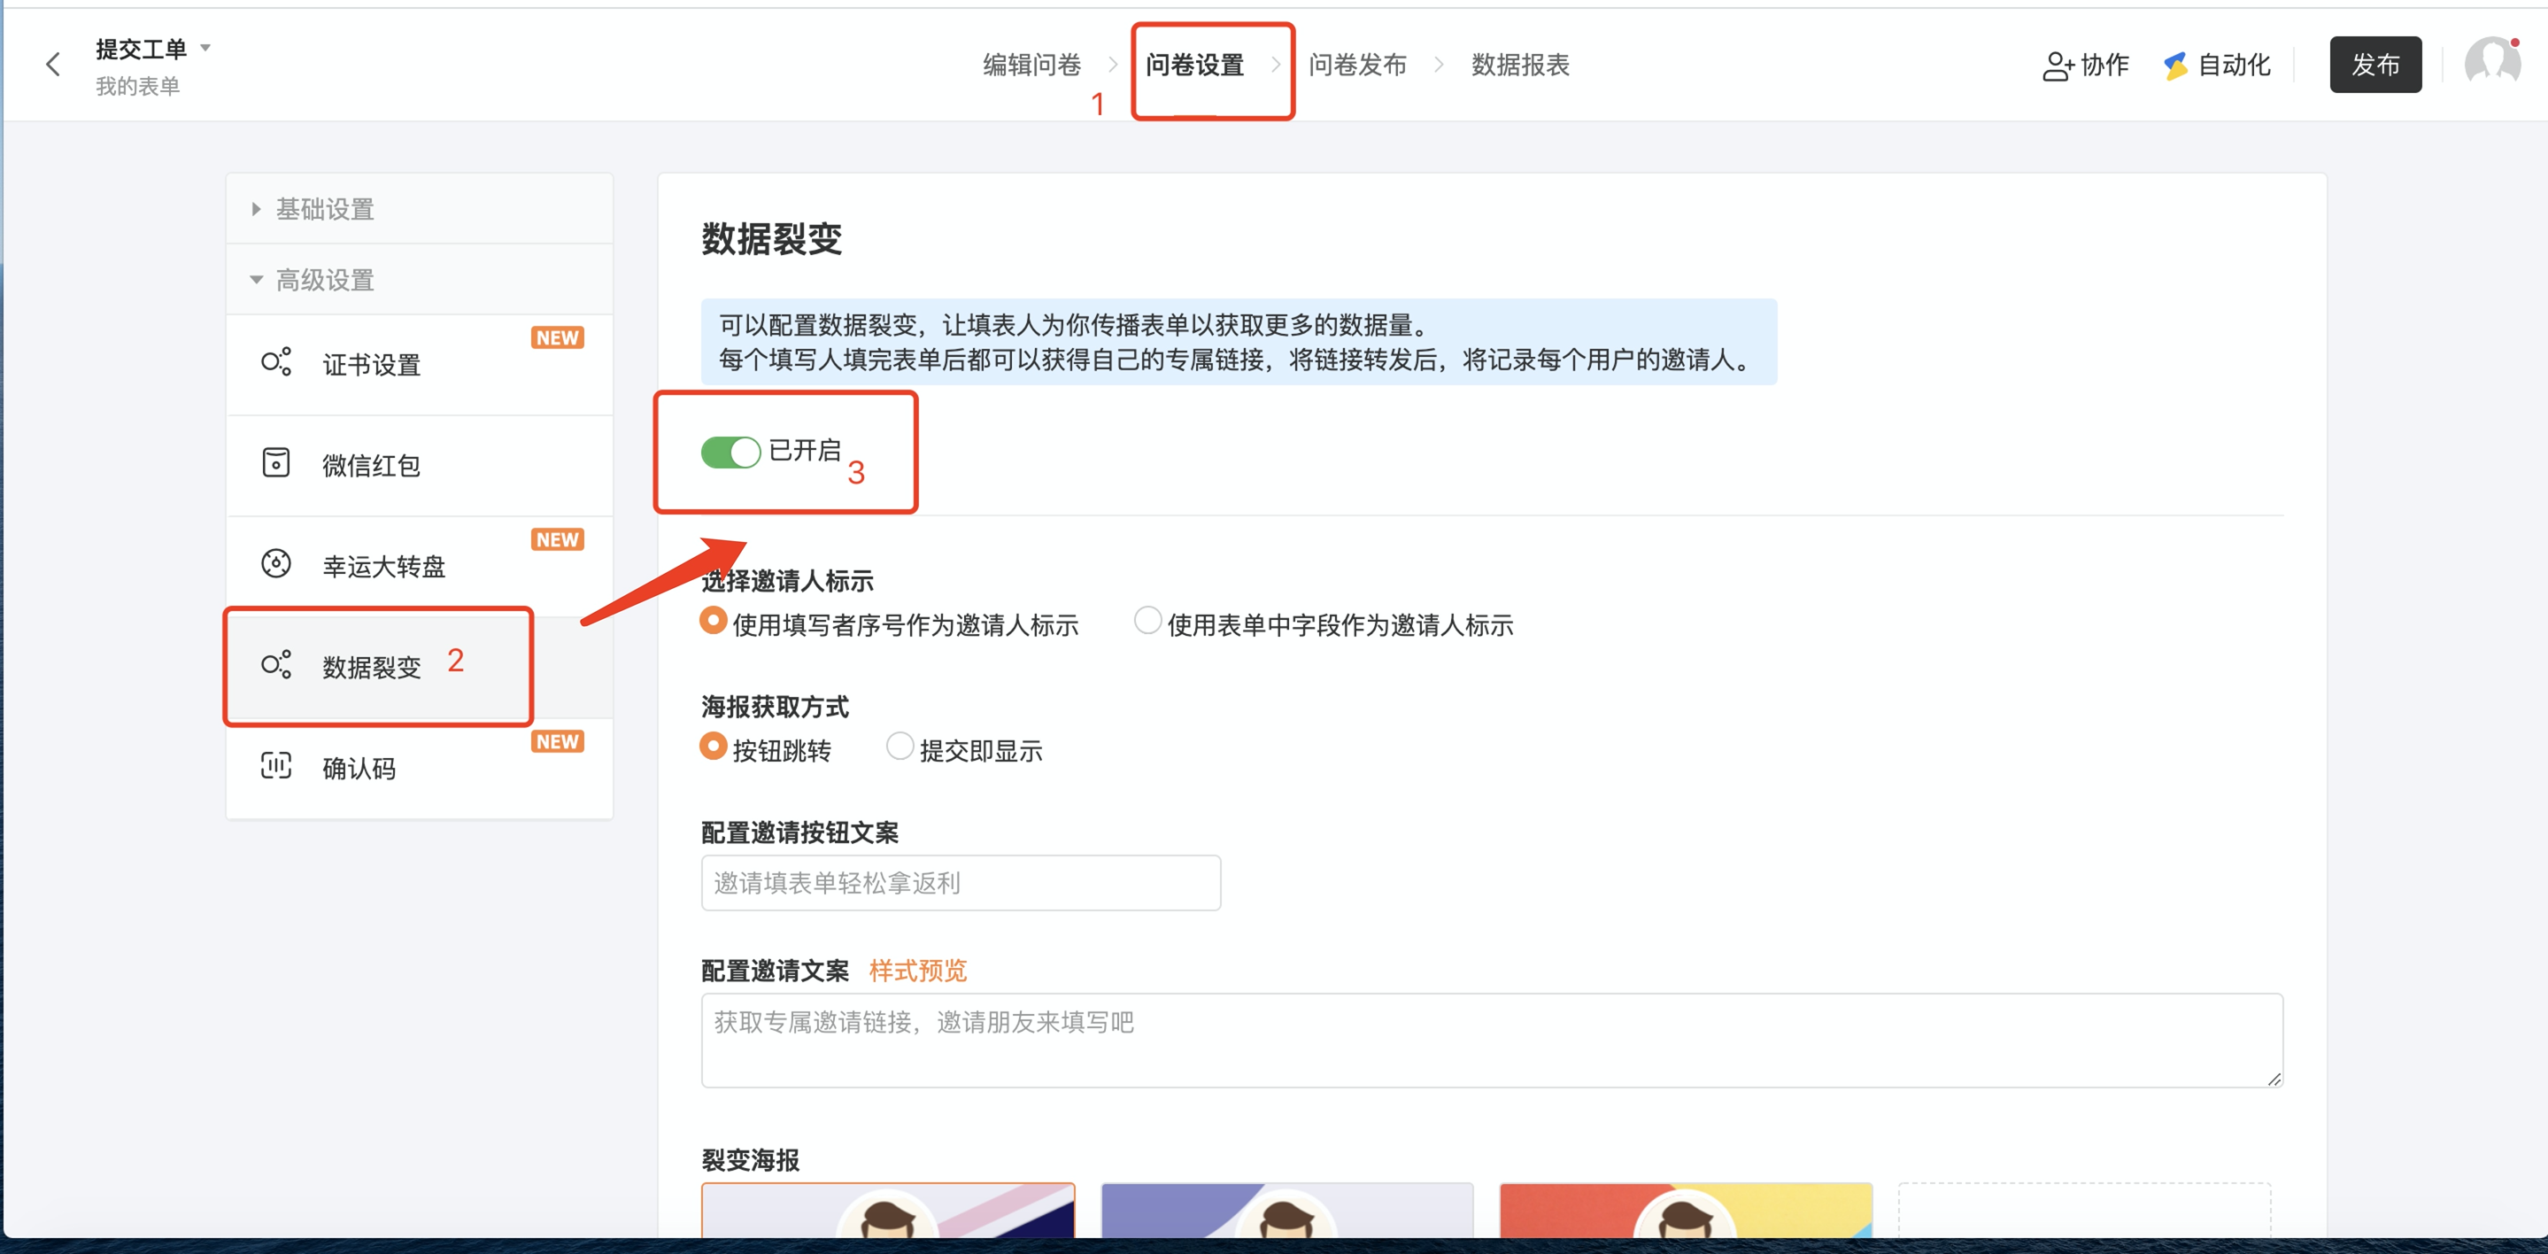Click the 微信红包 icon
The width and height of the screenshot is (2548, 1254).
click(x=276, y=463)
